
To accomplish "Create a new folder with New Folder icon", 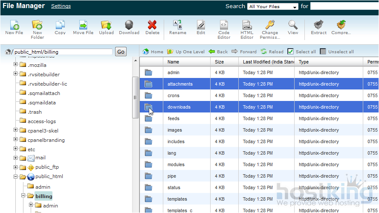I will pyautogui.click(x=37, y=25).
